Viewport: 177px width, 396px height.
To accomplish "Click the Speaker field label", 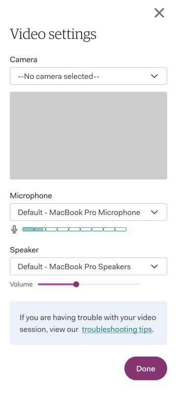I will [24, 250].
